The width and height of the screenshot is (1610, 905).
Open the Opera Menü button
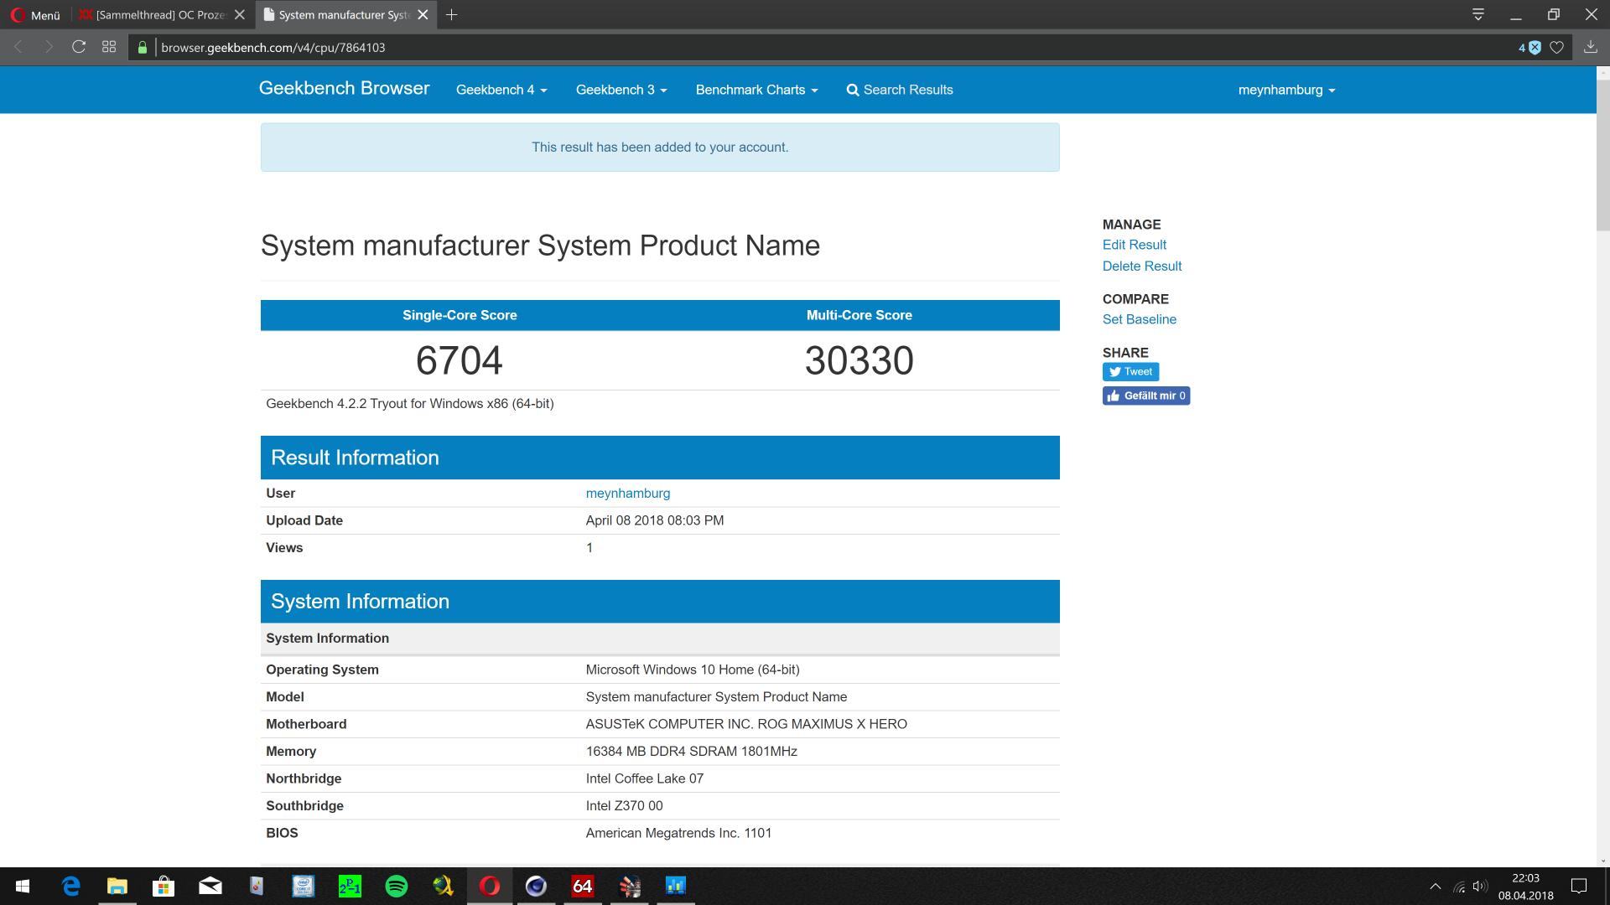pyautogui.click(x=35, y=15)
